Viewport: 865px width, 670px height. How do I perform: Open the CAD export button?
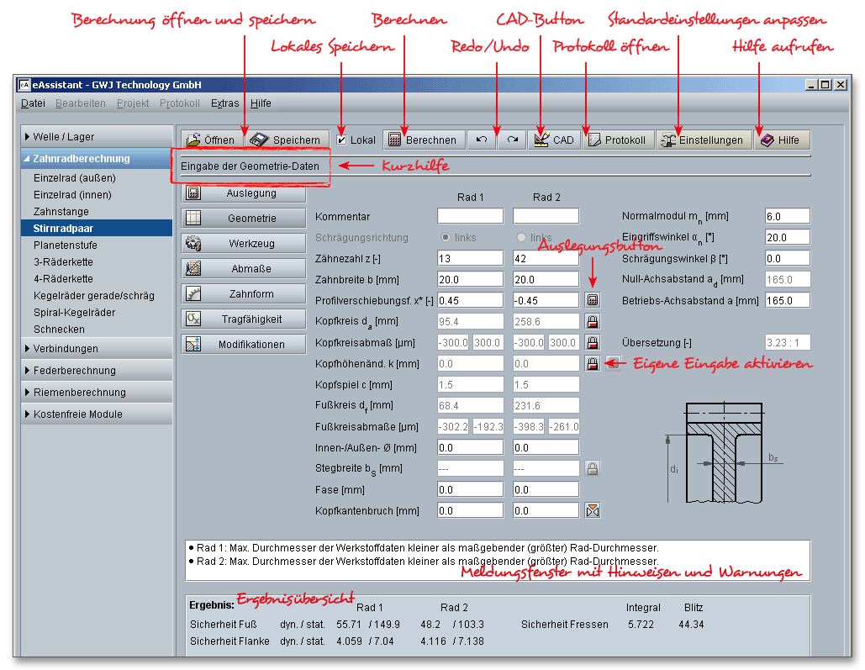[x=554, y=140]
